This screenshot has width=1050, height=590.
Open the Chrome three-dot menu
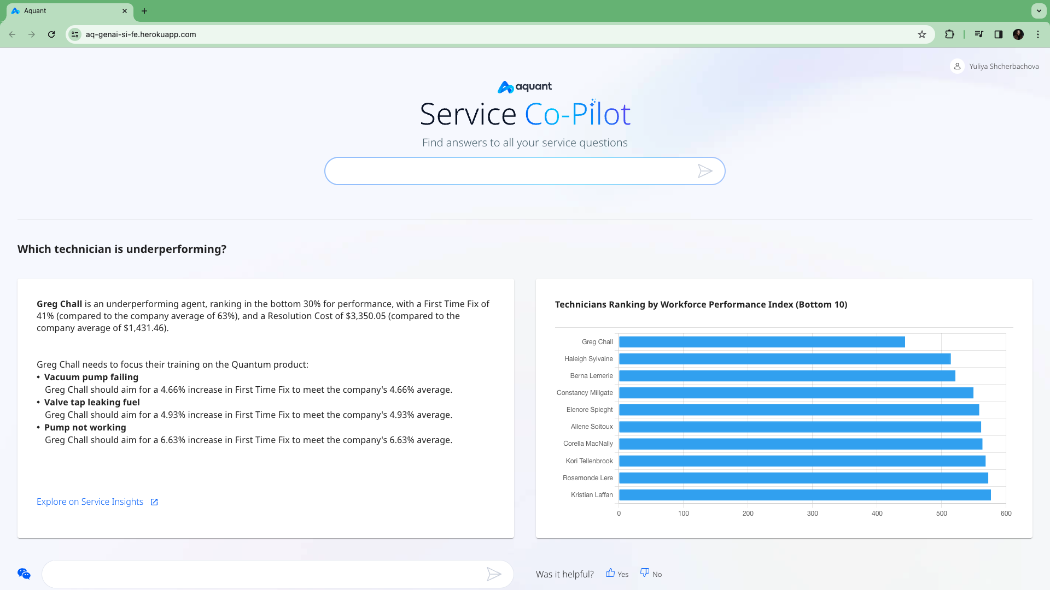(1039, 34)
